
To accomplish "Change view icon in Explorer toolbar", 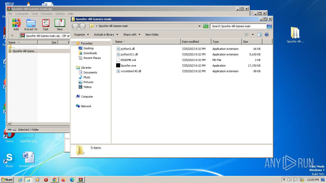I will click(246, 35).
